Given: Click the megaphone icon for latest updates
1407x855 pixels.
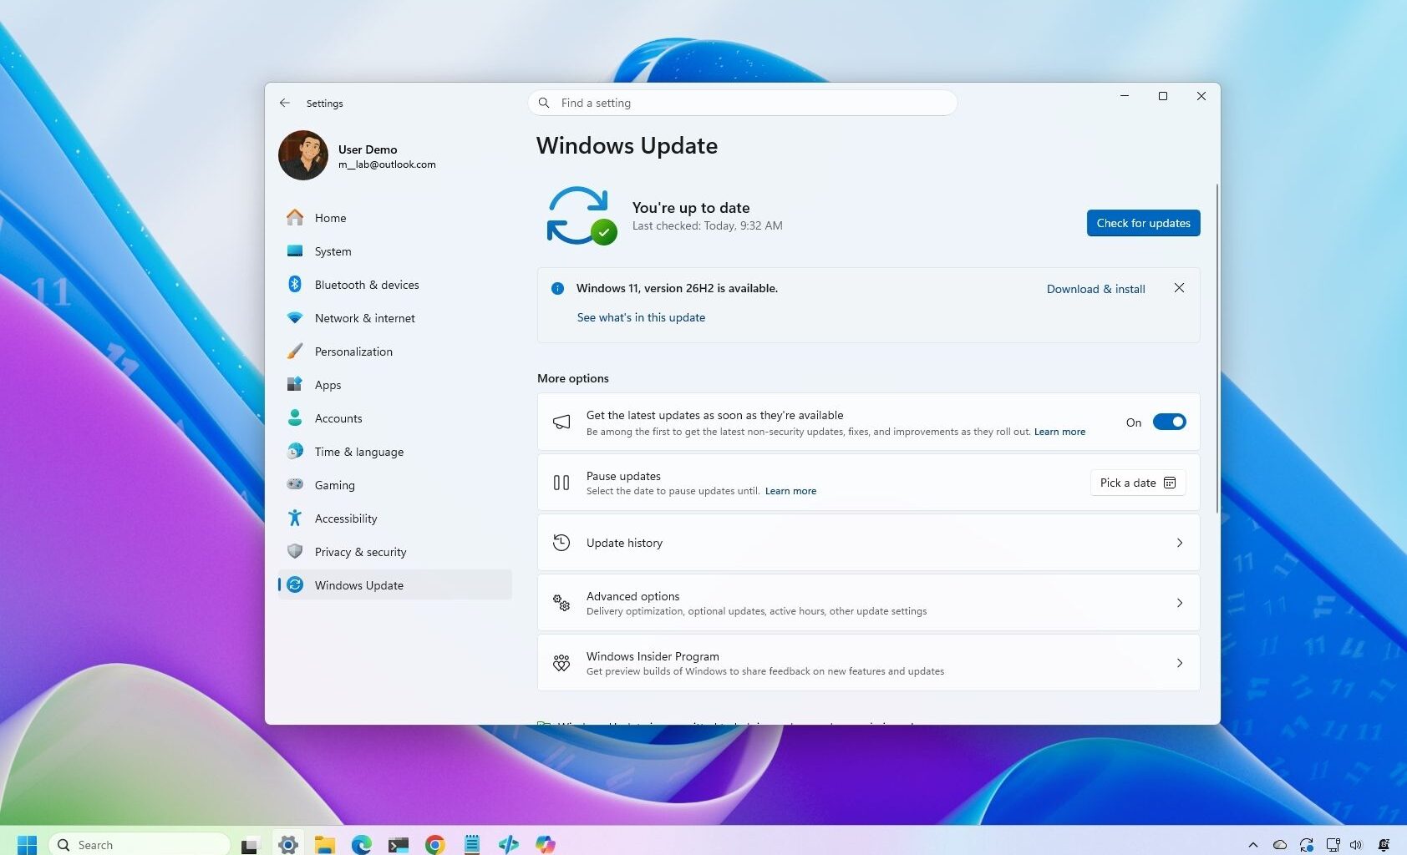Looking at the screenshot, I should click(561, 422).
